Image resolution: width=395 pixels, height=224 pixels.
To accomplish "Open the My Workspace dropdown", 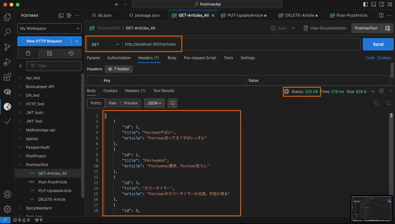I will pos(50,29).
